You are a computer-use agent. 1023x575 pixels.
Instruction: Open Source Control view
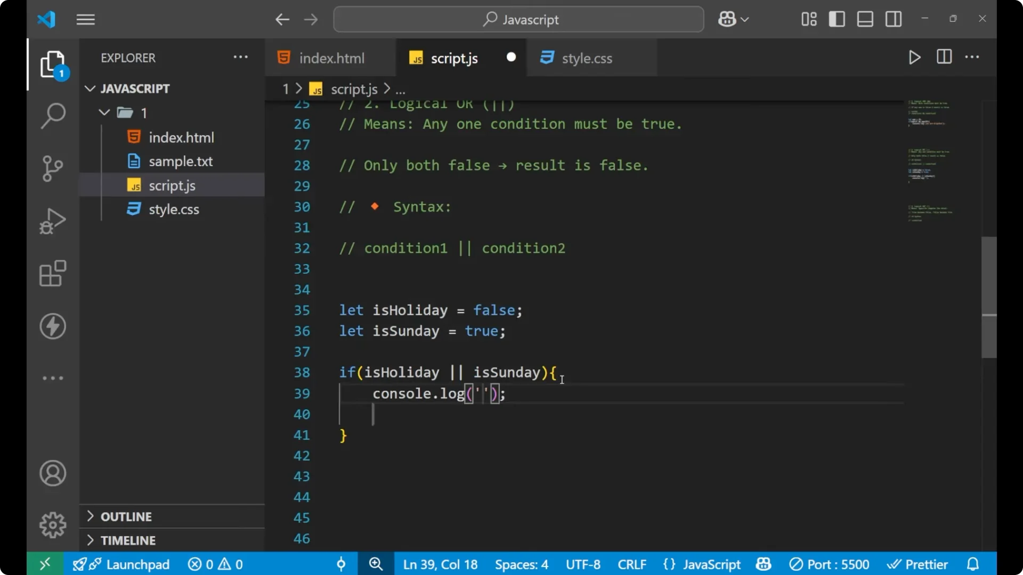[53, 168]
